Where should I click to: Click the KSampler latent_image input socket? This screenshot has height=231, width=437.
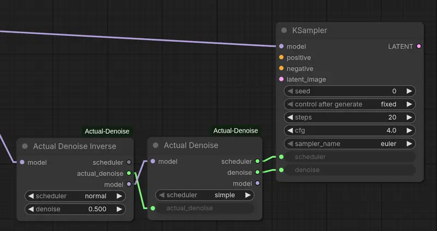click(x=281, y=79)
